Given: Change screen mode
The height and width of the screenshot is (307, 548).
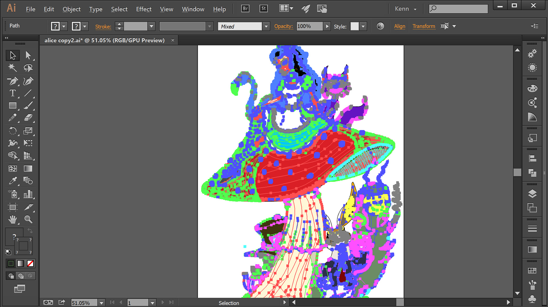Looking at the screenshot, I should pyautogui.click(x=19, y=289).
